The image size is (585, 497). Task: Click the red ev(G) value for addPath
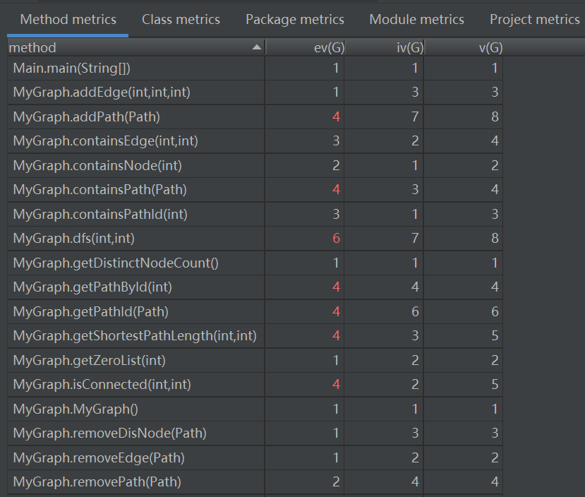(336, 116)
